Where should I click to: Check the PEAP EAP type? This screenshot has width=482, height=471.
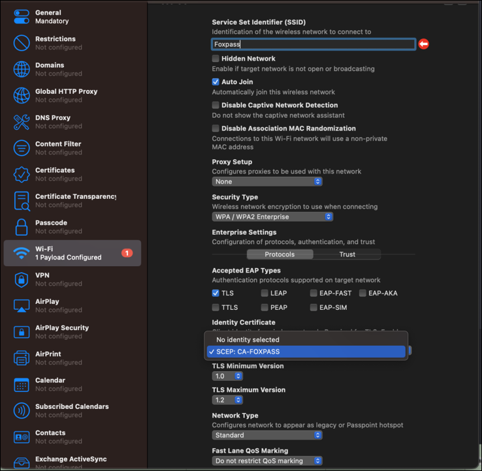coord(265,307)
